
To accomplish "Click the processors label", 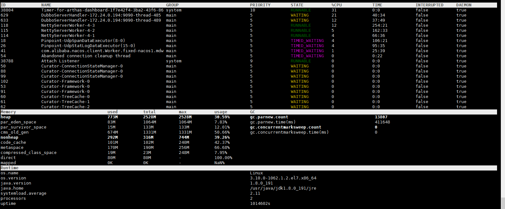I will (x=13, y=199).
